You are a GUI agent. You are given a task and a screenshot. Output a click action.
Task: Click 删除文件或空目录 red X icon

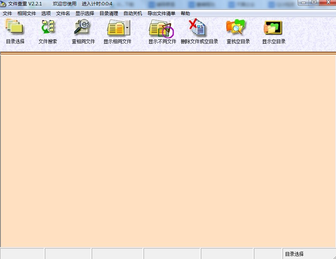pos(197,27)
